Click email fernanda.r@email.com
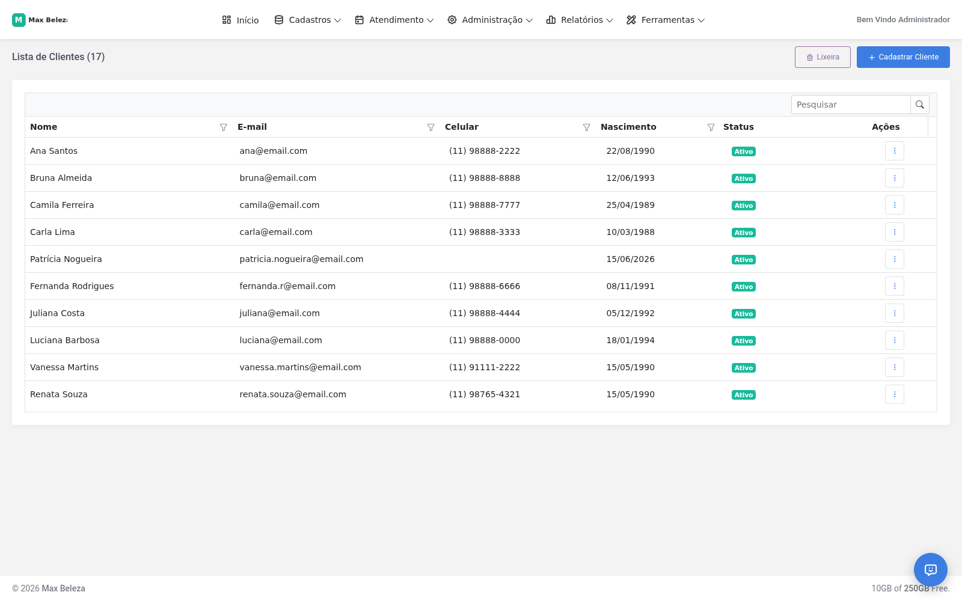Viewport: 962px width, 601px height. (287, 286)
